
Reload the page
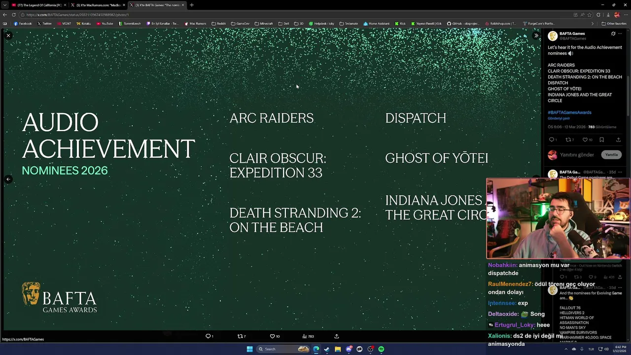tap(13, 15)
